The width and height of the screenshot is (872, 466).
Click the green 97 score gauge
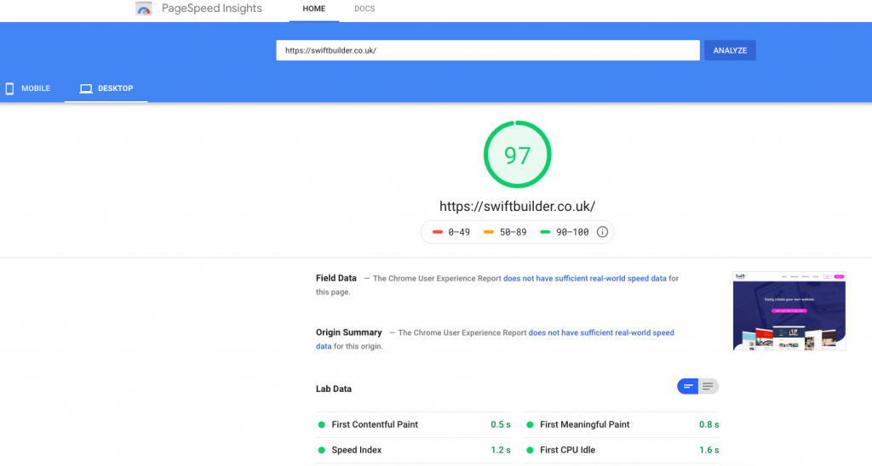517,156
